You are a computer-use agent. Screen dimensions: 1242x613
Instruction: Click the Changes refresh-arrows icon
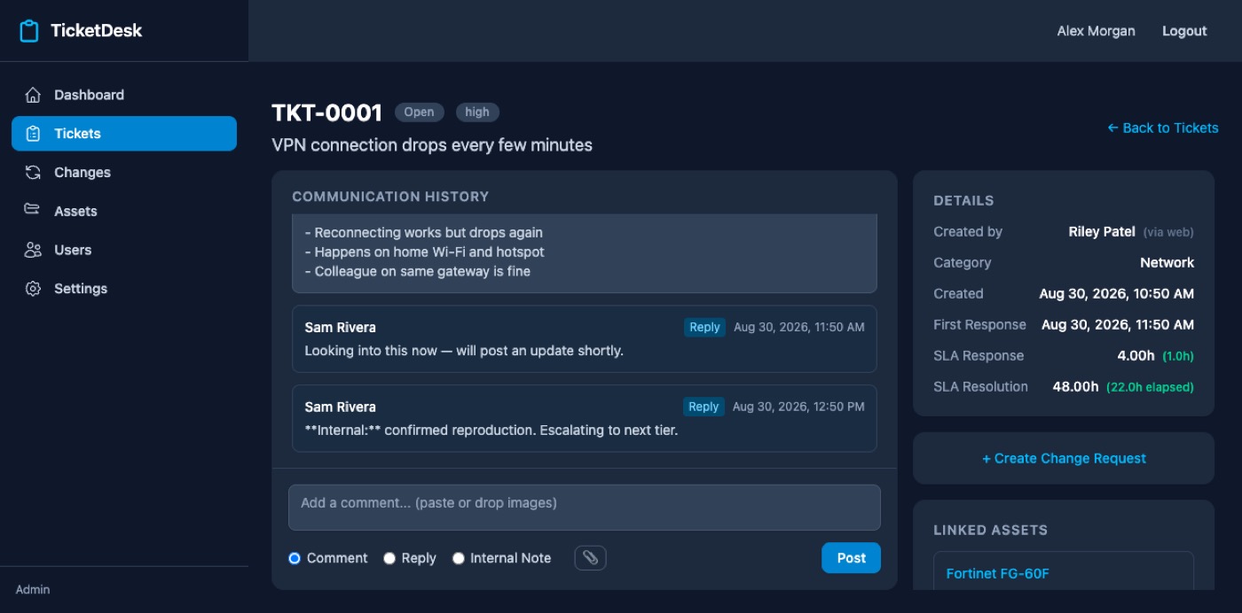click(33, 173)
